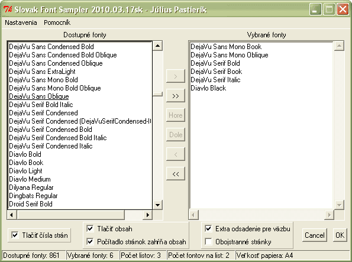Screen dimensions: 352x262
Task: Click the available fonts vertical scrollbar thumb
Action: pyautogui.click(x=157, y=94)
